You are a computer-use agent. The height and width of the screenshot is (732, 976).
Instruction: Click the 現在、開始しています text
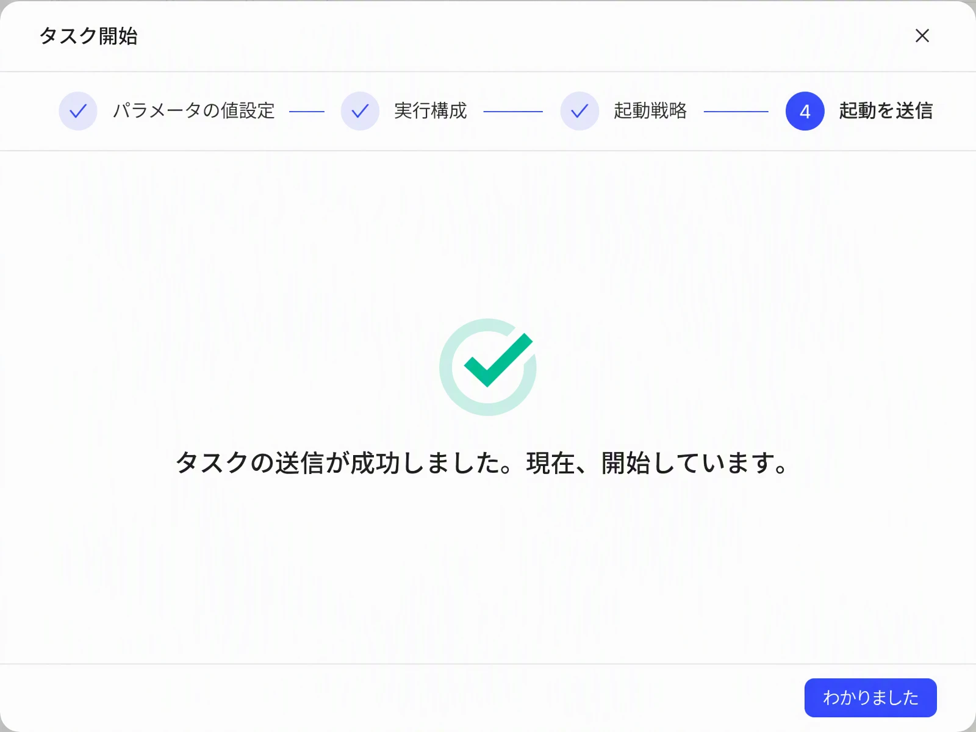click(658, 462)
